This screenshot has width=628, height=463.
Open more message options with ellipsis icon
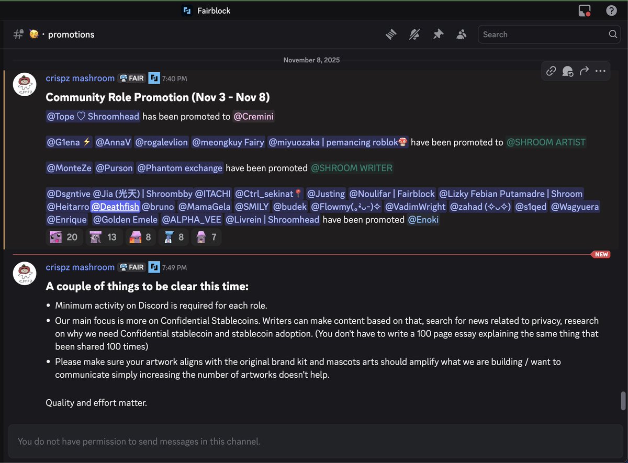point(600,70)
